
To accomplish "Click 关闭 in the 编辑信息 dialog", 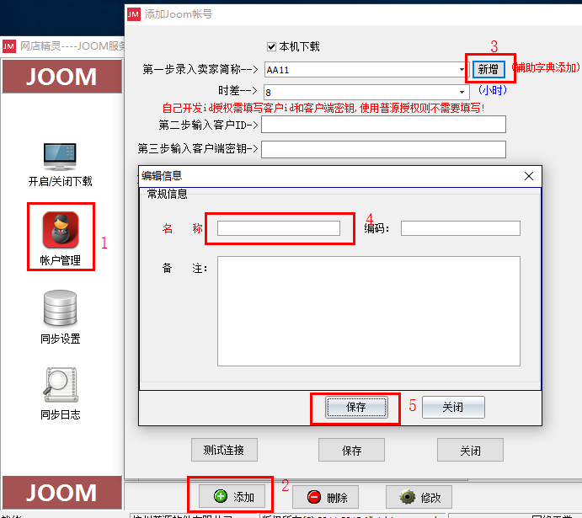I will [453, 407].
